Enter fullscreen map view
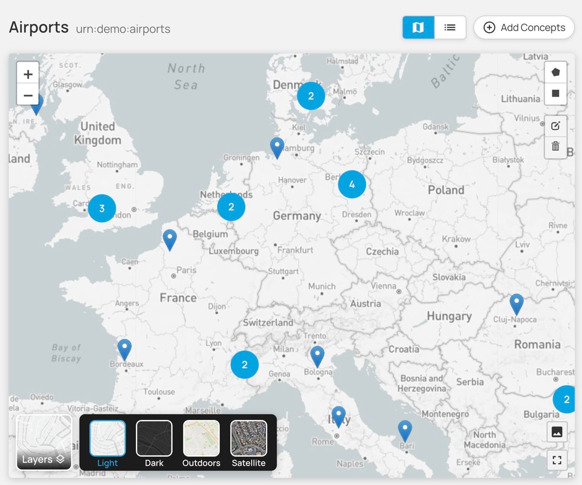 coord(557,459)
